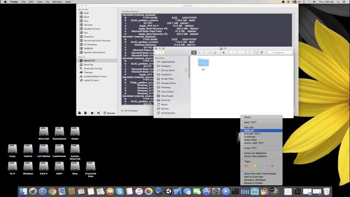
Task: Open the Finder arrange dropdown
Action: point(216,53)
